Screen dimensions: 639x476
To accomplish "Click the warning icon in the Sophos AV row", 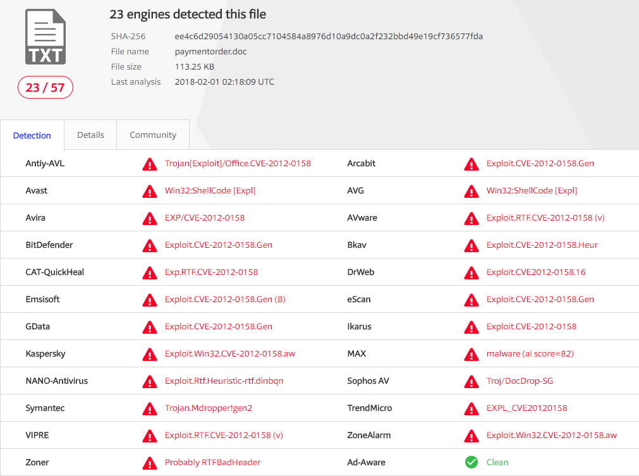I will coord(472,381).
